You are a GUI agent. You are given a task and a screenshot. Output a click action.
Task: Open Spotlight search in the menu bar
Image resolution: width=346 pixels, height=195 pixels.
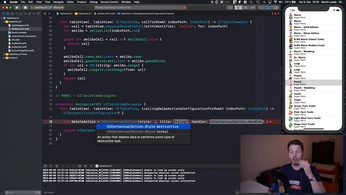tap(251, 2)
